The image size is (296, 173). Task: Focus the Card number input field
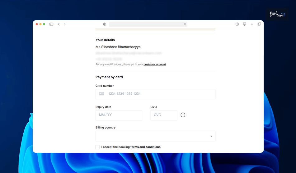(x=155, y=94)
